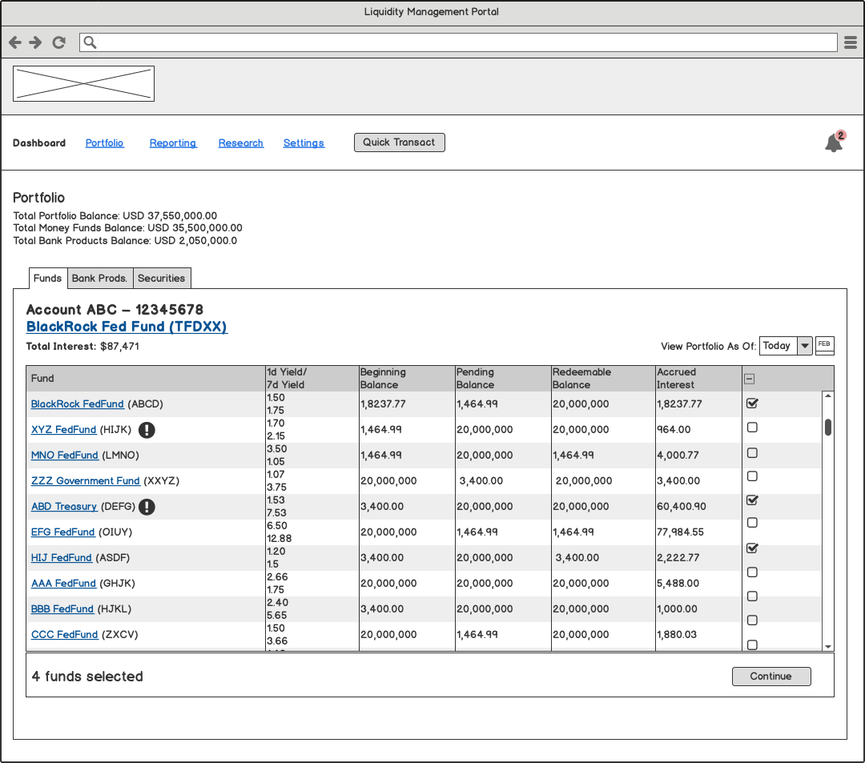Screen dimensions: 865x763
Task: Uncheck the BlackRock FedFund row checkbox
Action: click(x=752, y=403)
